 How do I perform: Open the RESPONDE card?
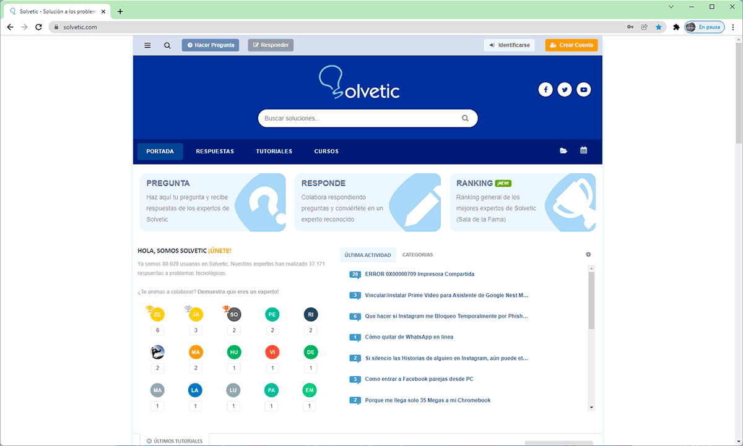pos(368,202)
